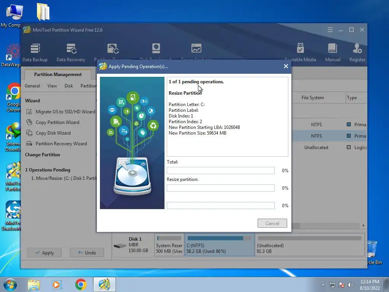Open the folder icon on desktop

43,12
